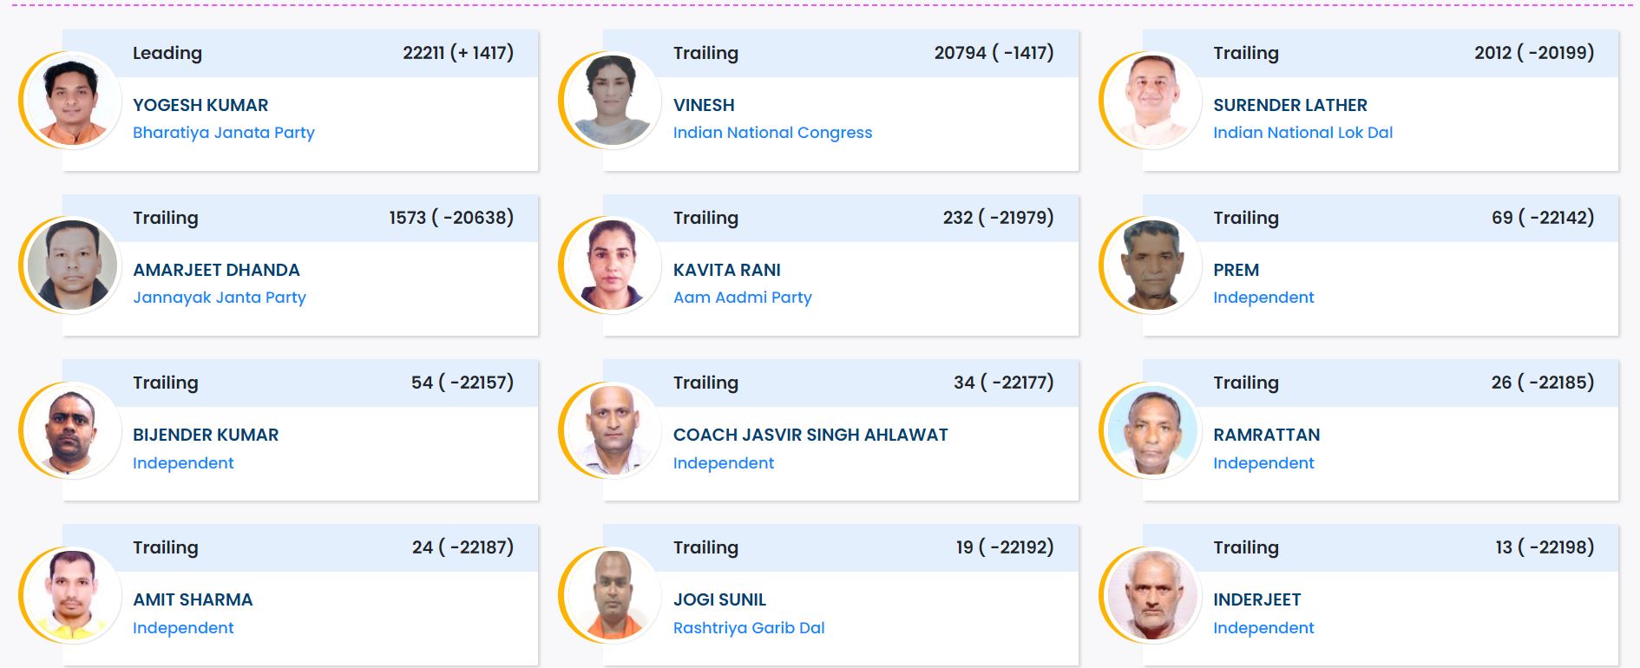Click the Bharatiya Janata Party label
1640x668 pixels.
pos(223,133)
